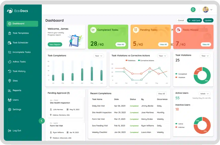Click the notification bell icon
Viewport: 220px width, 145px height.
(x=193, y=10)
